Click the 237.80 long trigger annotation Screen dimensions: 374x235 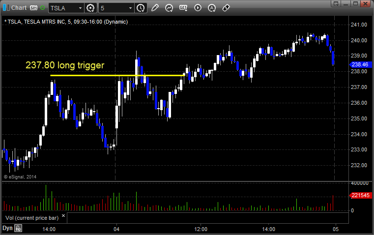(x=65, y=65)
